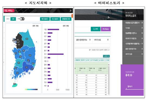Click the 인쇄 print toolbar button

[107, 60]
